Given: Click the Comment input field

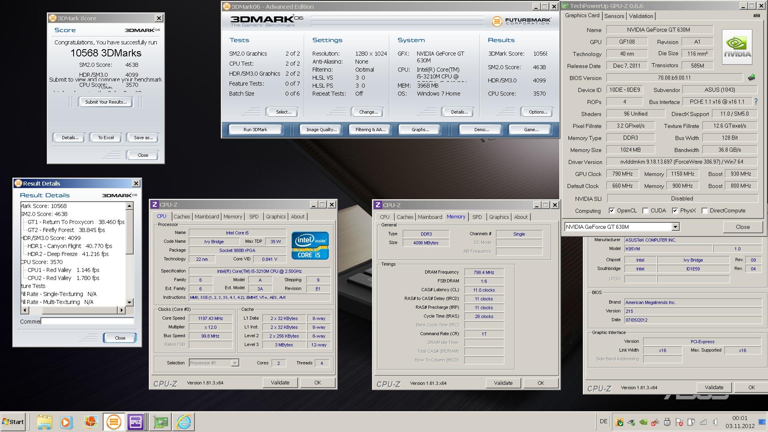Looking at the screenshot, I should [87, 321].
